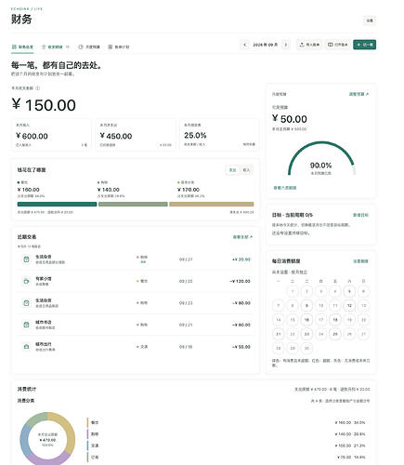Click the tan segment of the donut chart

[69, 429]
